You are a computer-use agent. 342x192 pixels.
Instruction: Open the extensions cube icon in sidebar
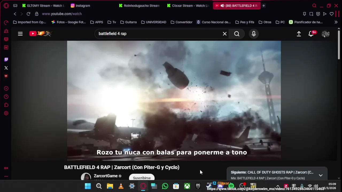point(6,105)
